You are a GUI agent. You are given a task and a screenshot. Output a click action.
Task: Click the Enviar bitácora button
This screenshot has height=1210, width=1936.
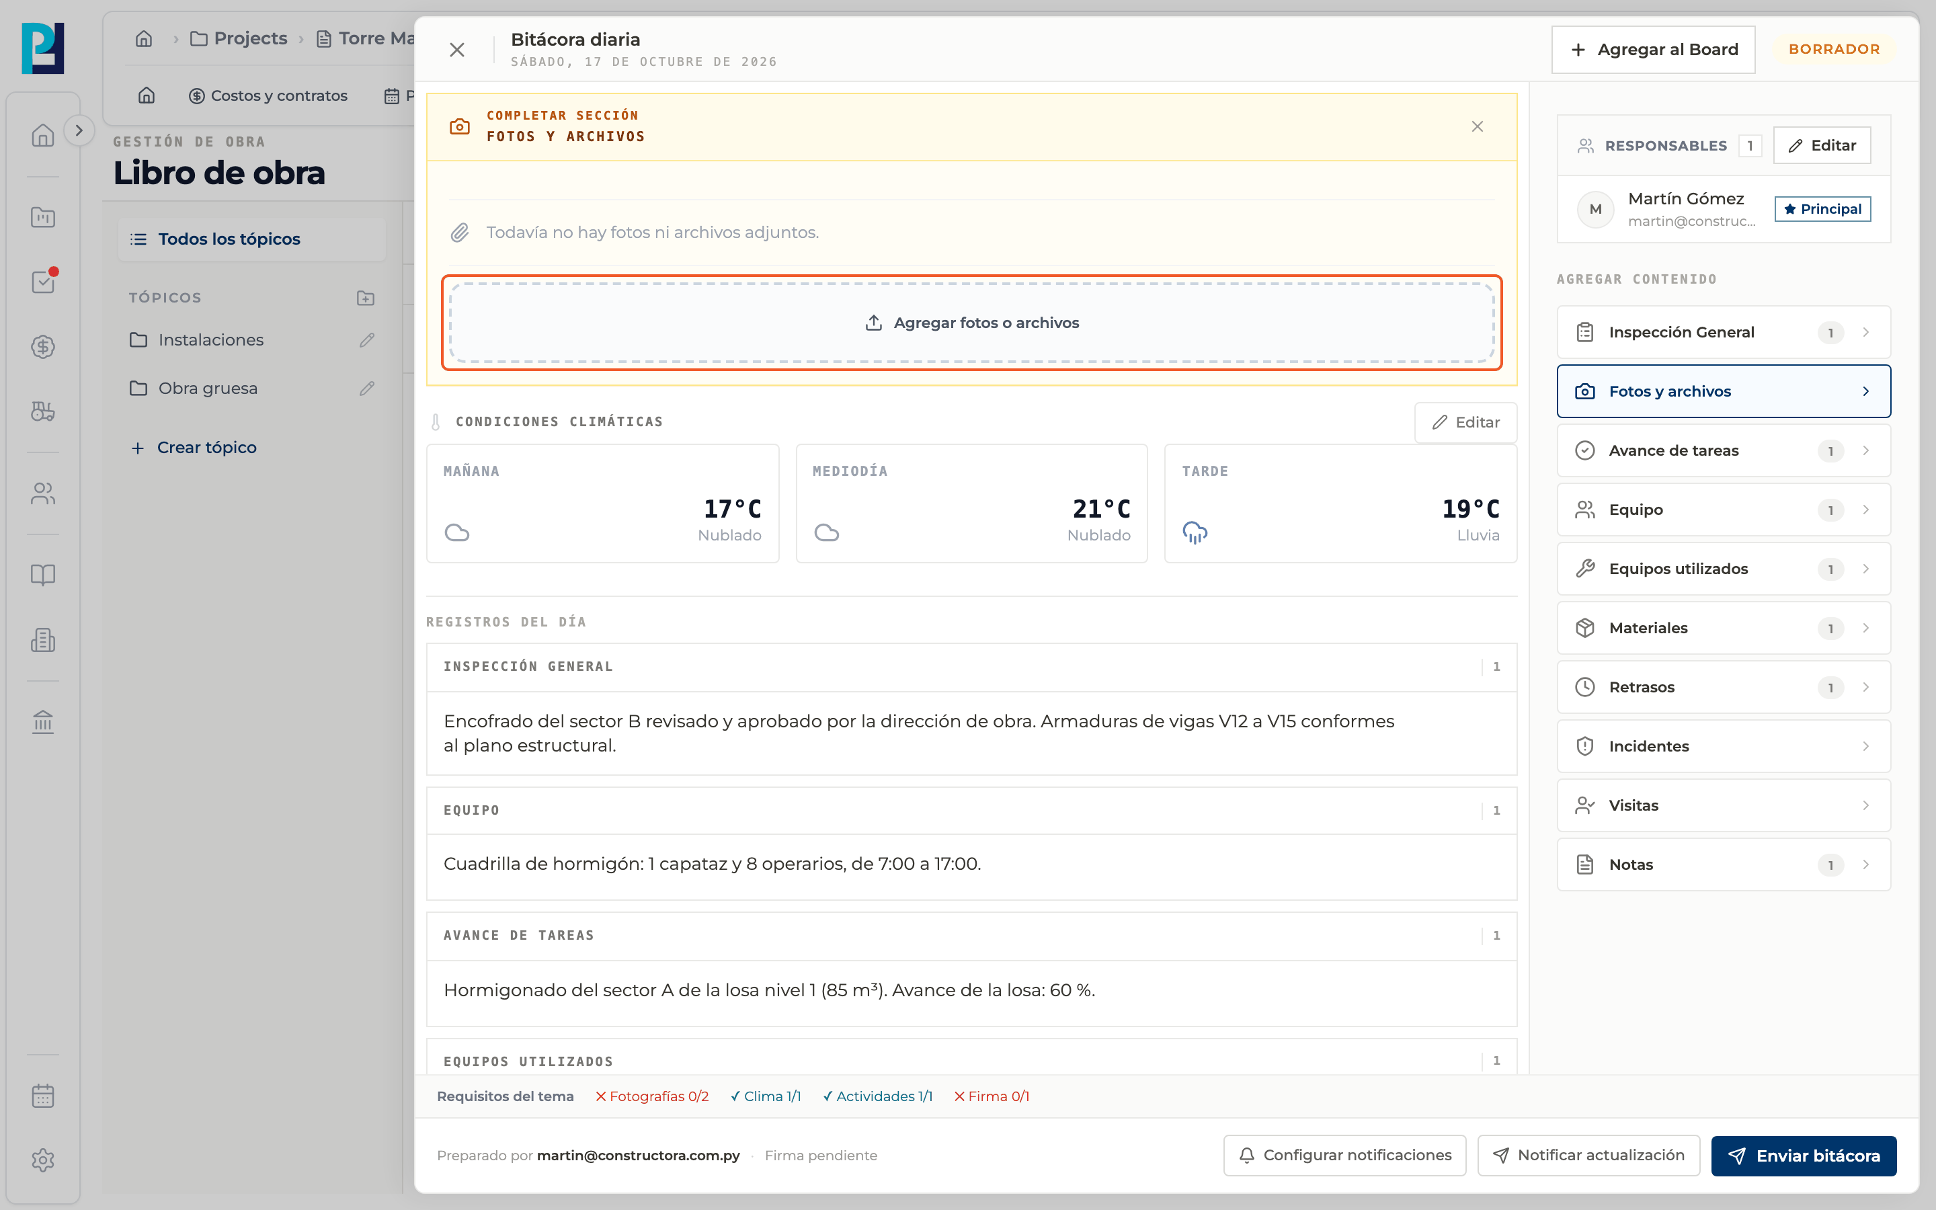coord(1803,1156)
